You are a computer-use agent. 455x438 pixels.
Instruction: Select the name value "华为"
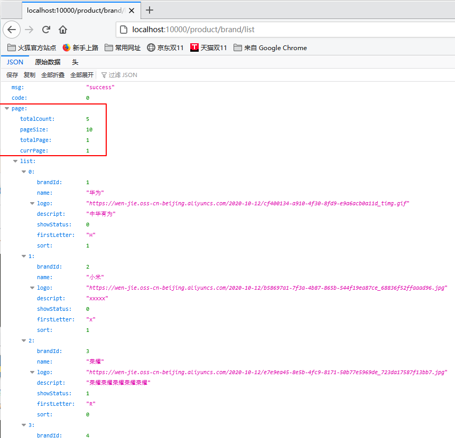tap(95, 193)
